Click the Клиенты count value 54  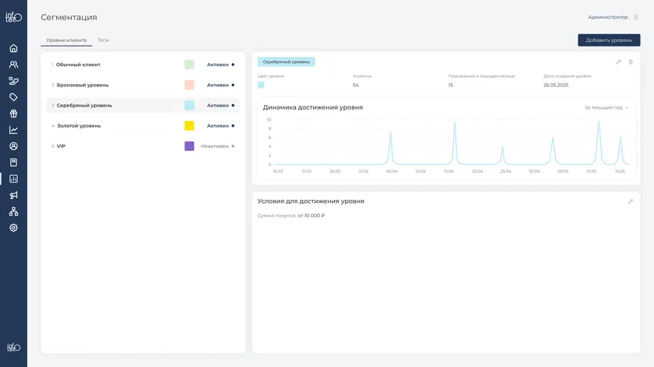(355, 85)
